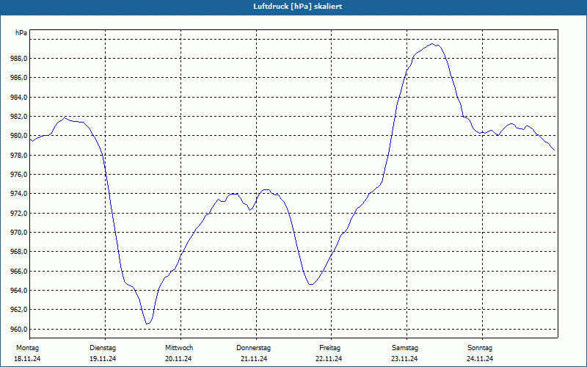Click the curve's trough just before Freitag
The image size is (587, 367).
tap(310, 285)
